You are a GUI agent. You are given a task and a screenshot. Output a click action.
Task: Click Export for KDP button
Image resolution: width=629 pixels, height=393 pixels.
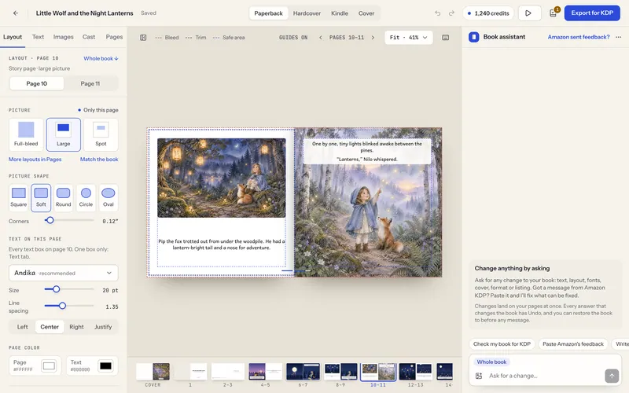[x=592, y=13]
